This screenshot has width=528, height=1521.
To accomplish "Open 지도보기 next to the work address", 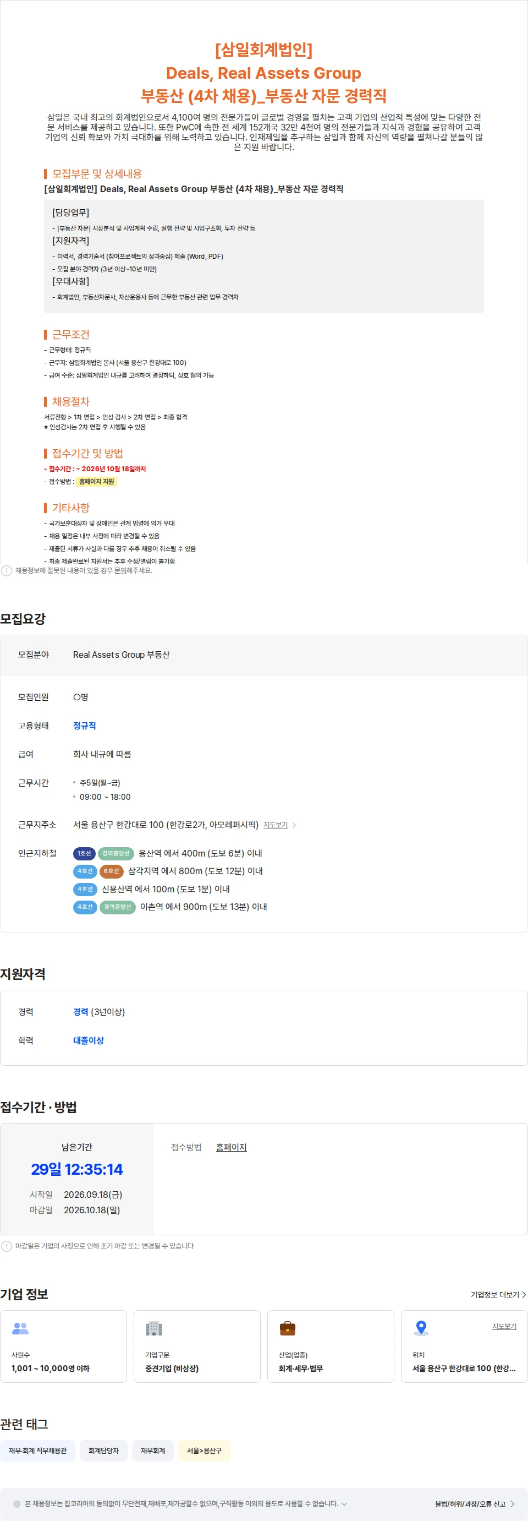I will (x=276, y=825).
